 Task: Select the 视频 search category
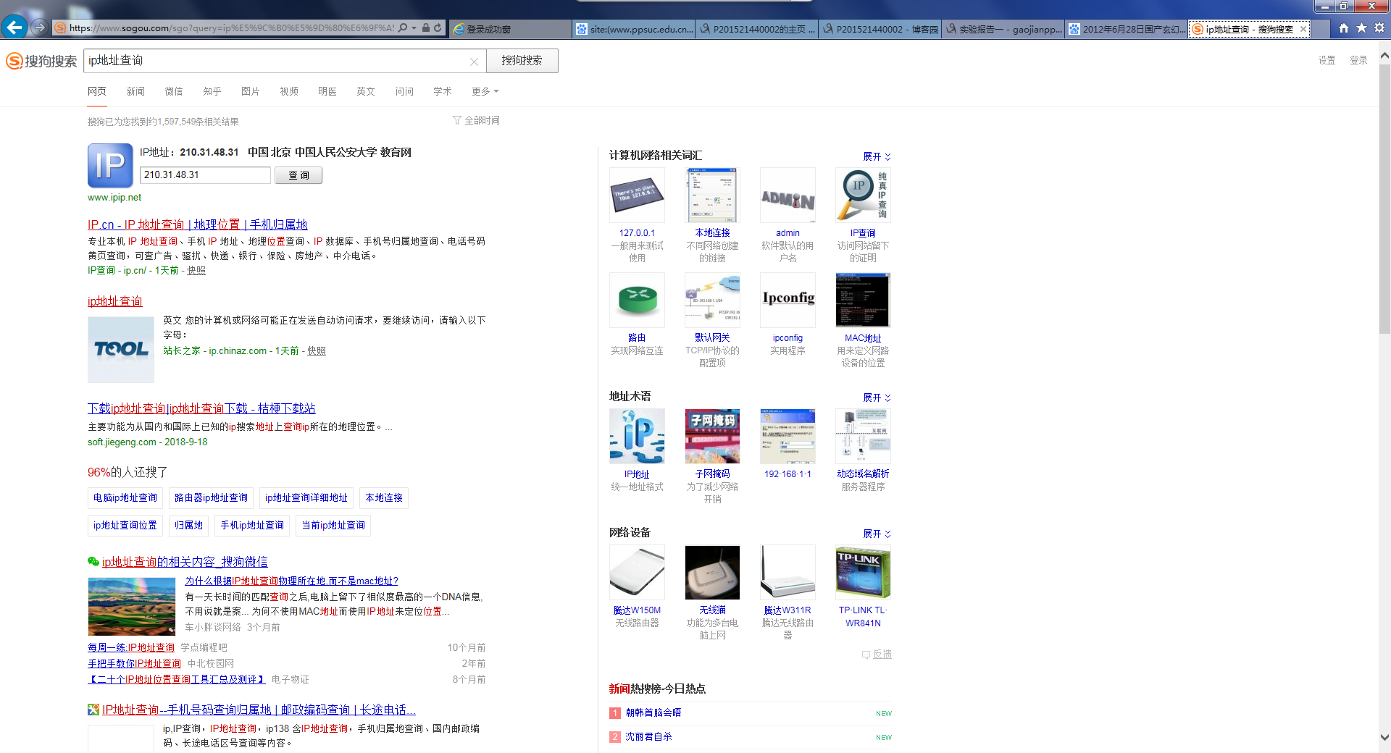(289, 91)
